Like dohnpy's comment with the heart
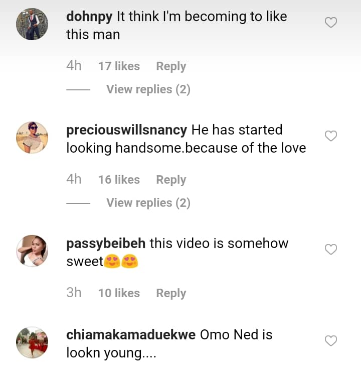Screen dimensions: 361x366 click(x=331, y=23)
